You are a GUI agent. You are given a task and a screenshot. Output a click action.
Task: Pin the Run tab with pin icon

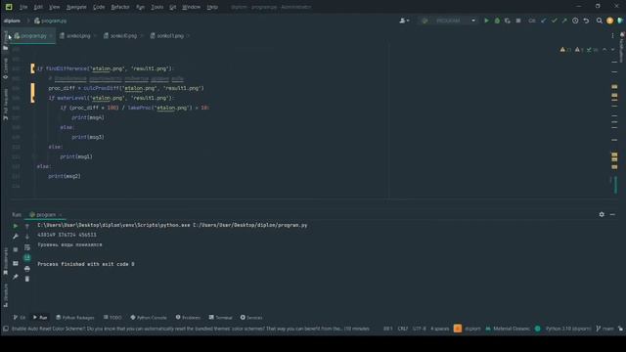tap(16, 277)
